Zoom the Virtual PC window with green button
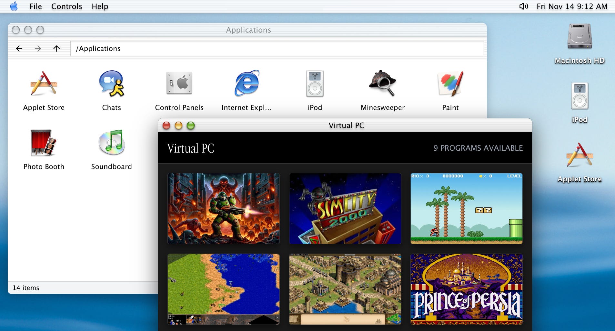This screenshot has width=615, height=331. pyautogui.click(x=191, y=125)
